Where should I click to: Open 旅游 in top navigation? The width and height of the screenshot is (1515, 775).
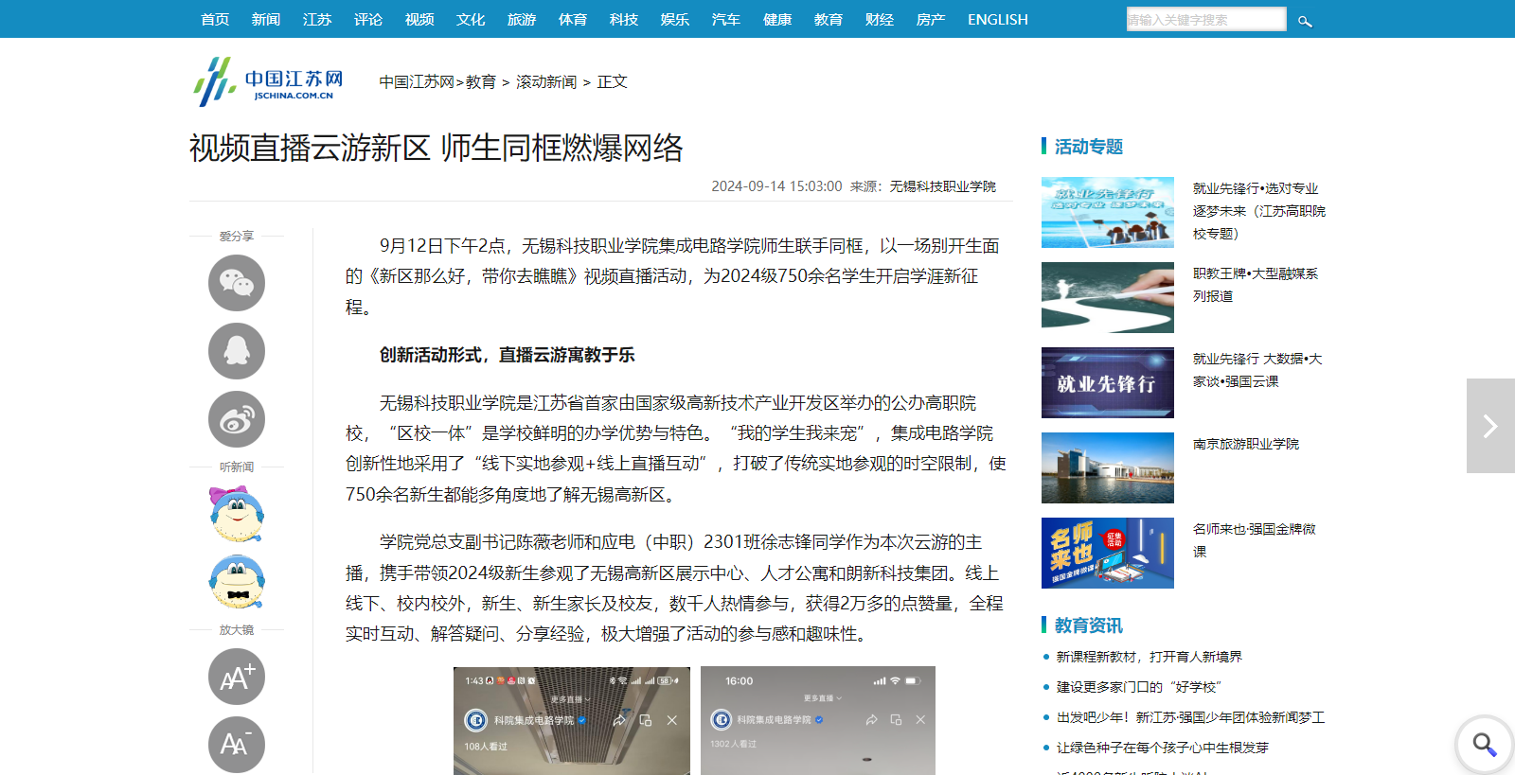[x=522, y=19]
